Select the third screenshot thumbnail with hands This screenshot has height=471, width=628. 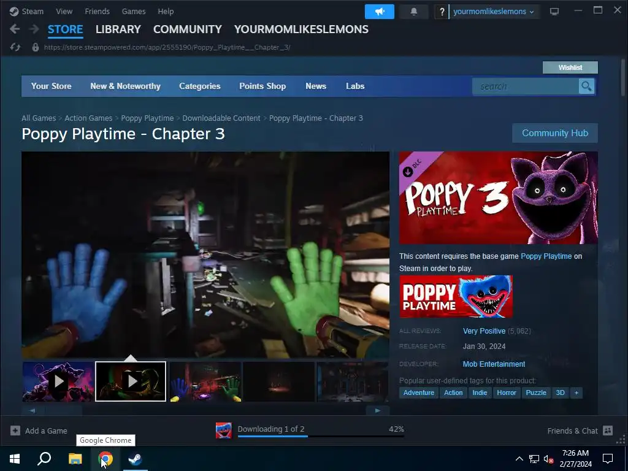pos(205,381)
